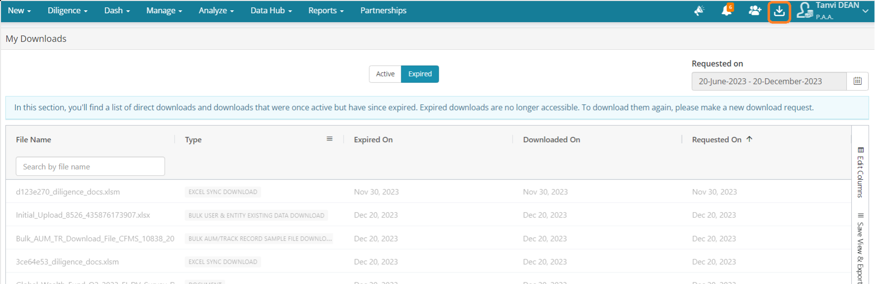Click Downloaded On Nov 30, 2023 cell

(x=545, y=192)
